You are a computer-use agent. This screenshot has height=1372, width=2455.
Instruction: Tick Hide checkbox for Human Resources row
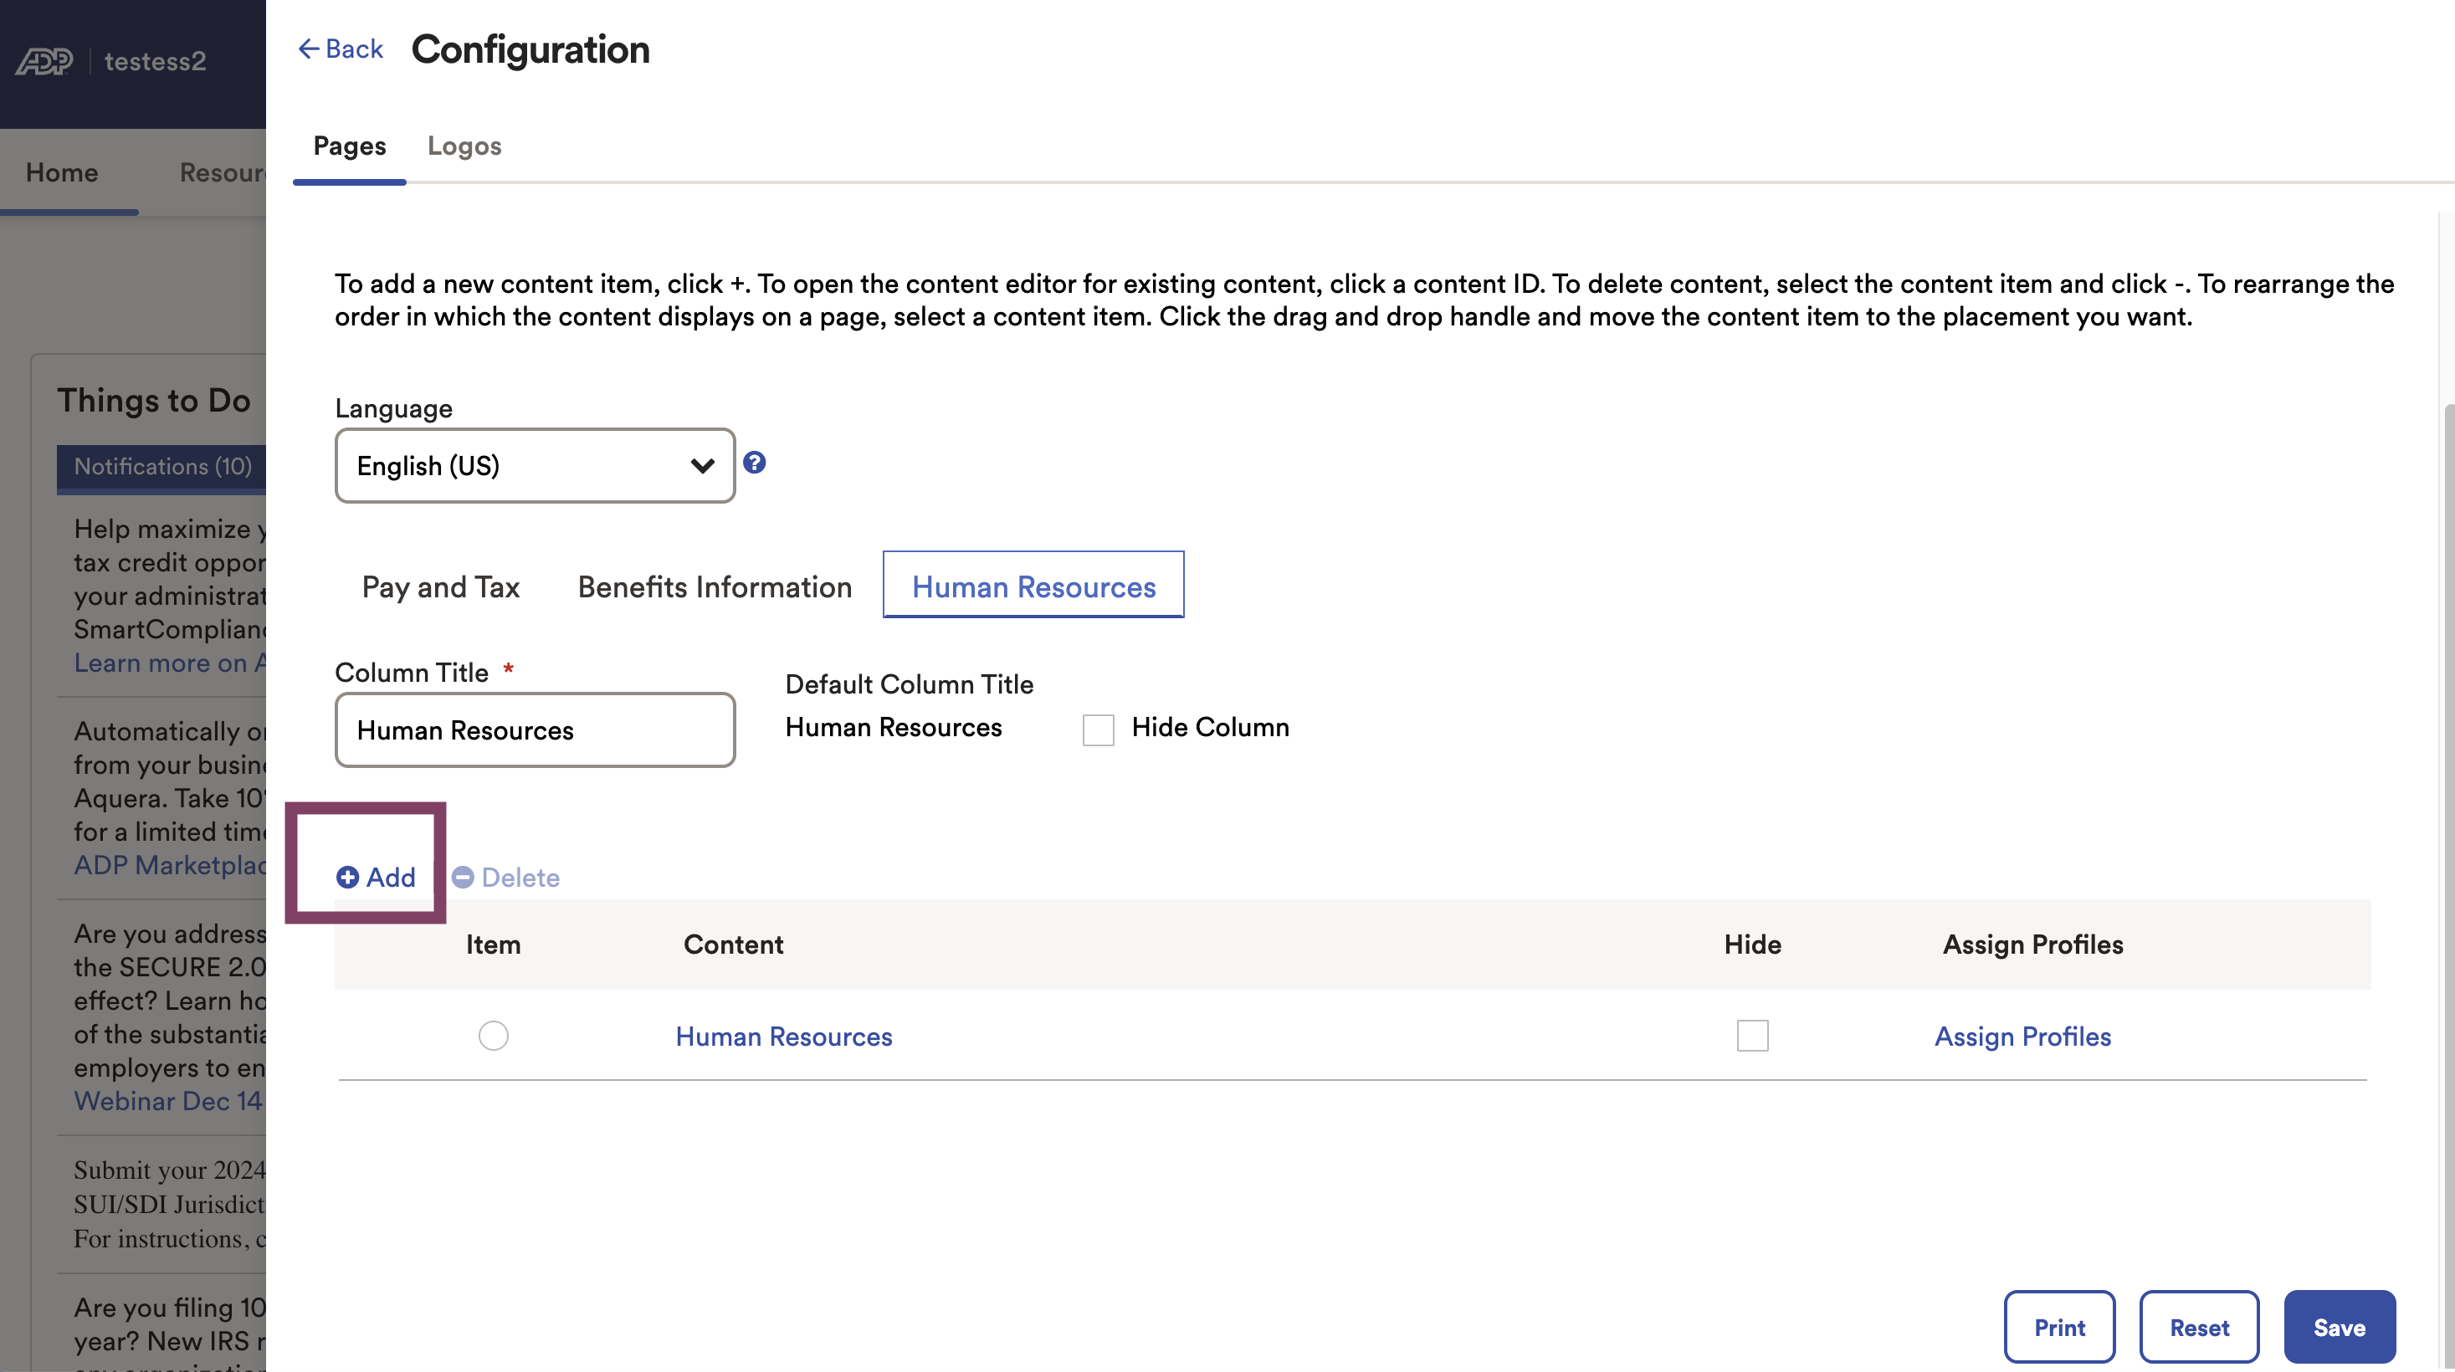pyautogui.click(x=1751, y=1035)
